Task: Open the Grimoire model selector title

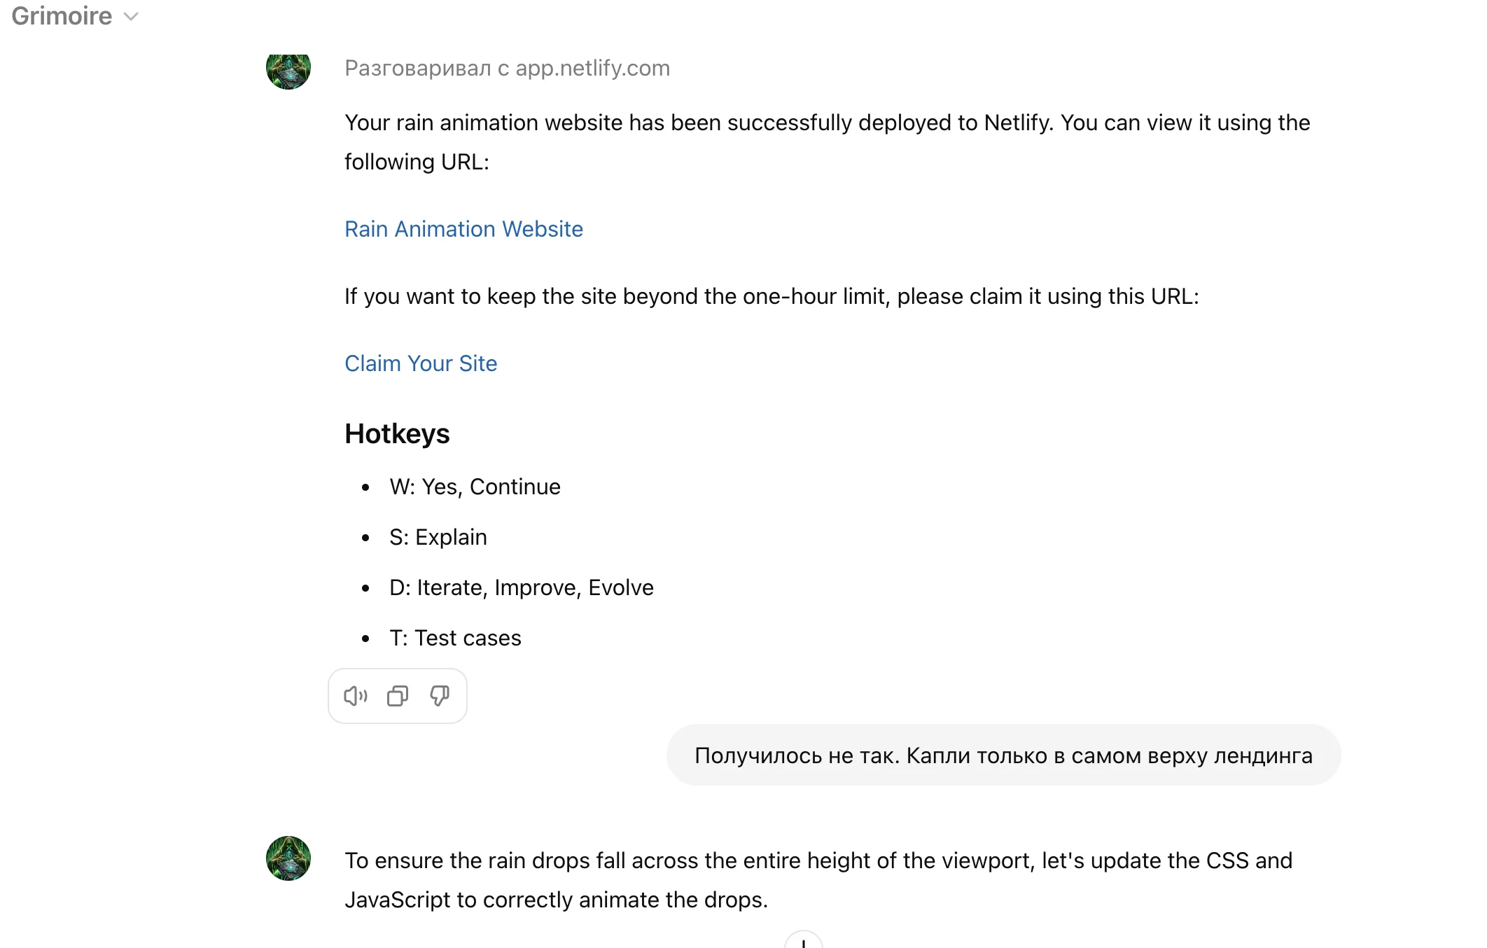Action: click(62, 16)
